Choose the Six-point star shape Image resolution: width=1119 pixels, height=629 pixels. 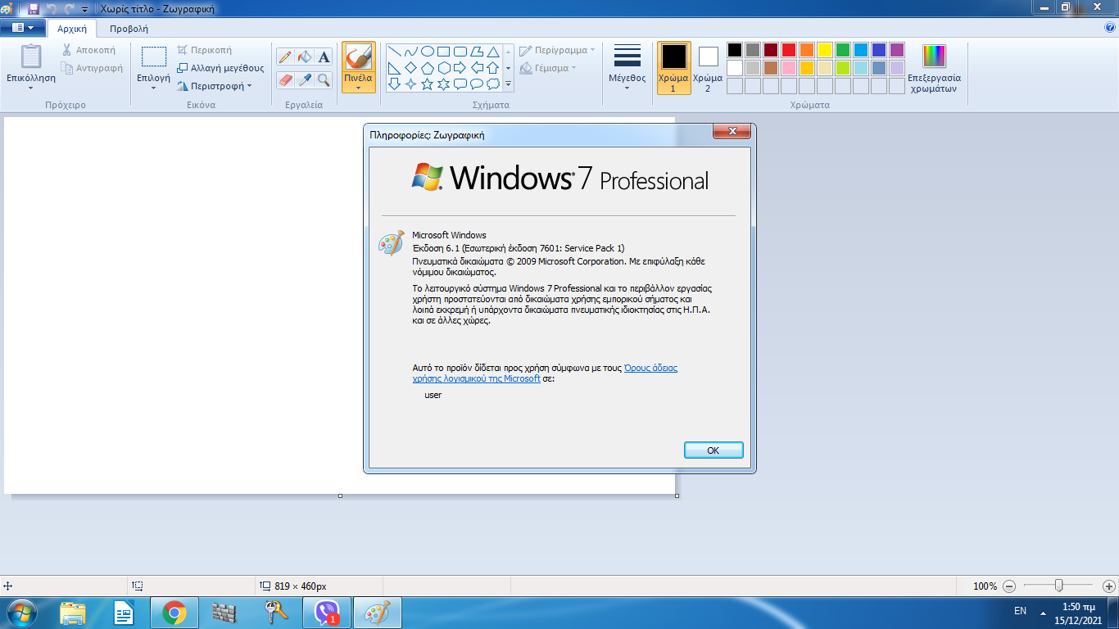coord(443,84)
